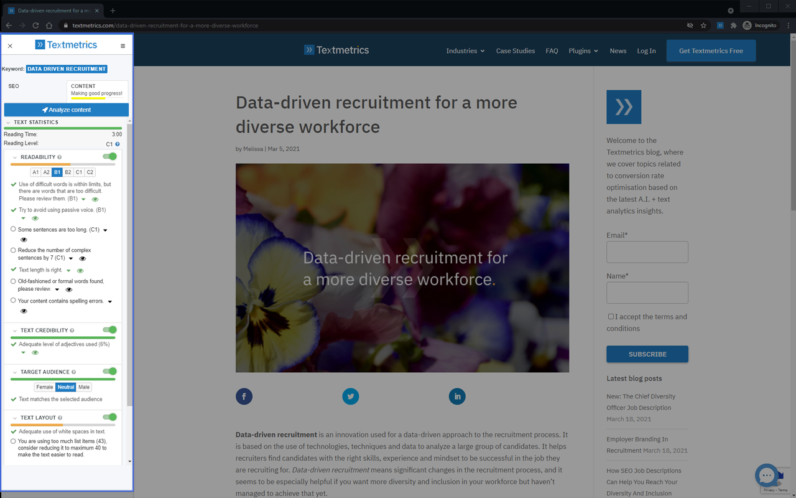This screenshot has height=498, width=796.
Task: Click the Reading Level help icon
Action: point(118,144)
